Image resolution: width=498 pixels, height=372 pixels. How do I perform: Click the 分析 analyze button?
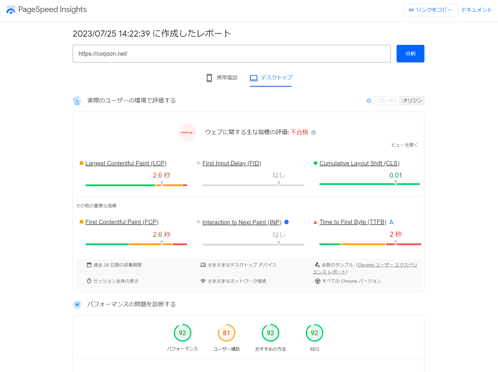[x=410, y=54]
